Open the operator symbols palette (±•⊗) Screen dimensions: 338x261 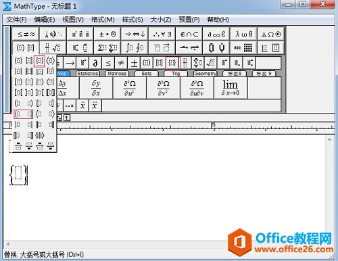pyautogui.click(x=107, y=34)
